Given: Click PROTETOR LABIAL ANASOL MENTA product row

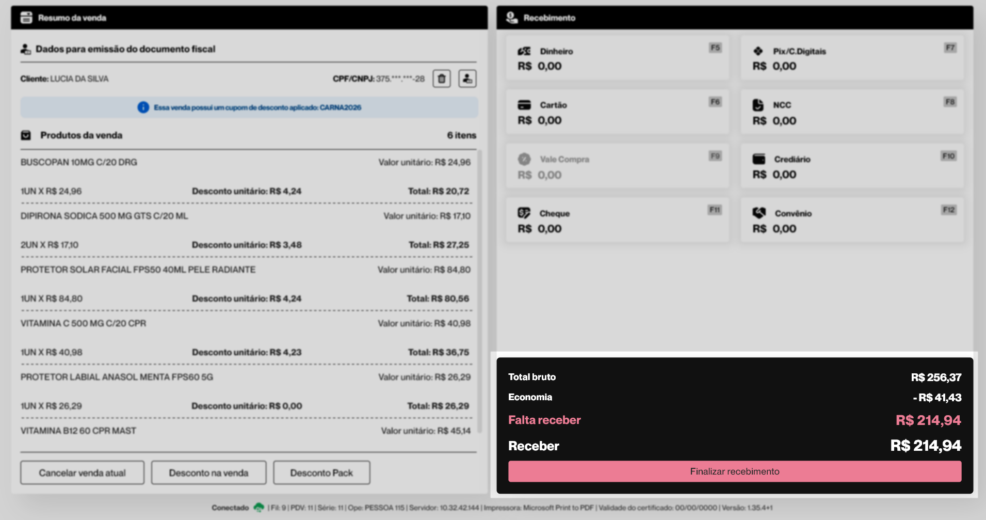Looking at the screenshot, I should click(x=117, y=377).
